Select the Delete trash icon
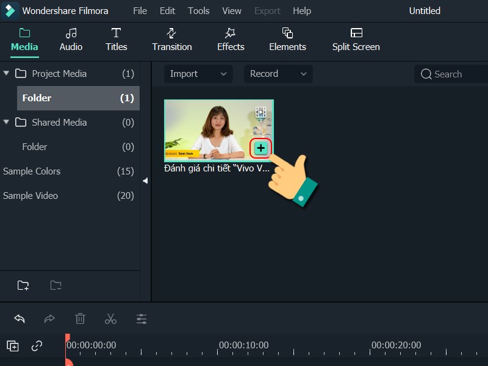Viewport: 488px width, 366px height. click(x=80, y=318)
